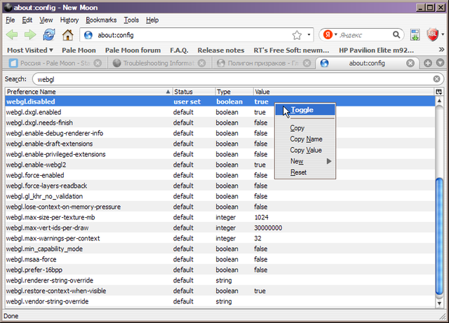Image resolution: width=449 pixels, height=323 pixels.
Task: Close the Полигон призраков tab
Action: (307, 63)
